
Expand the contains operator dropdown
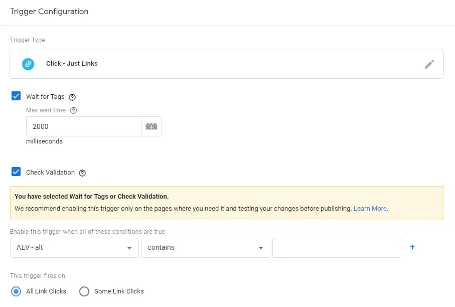pyautogui.click(x=205, y=248)
